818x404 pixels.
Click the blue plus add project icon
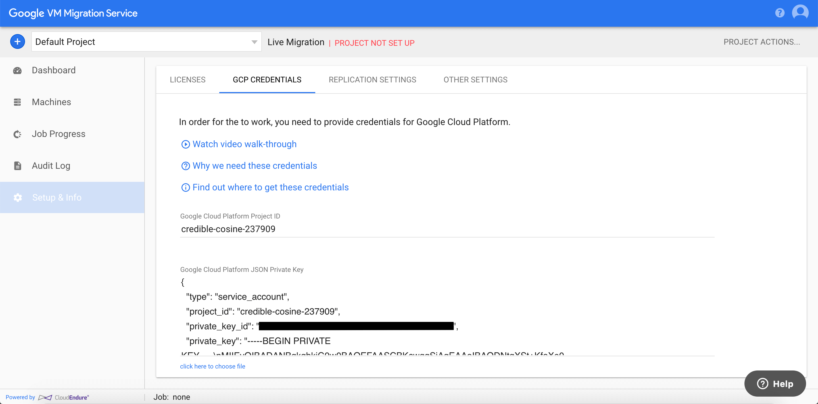point(17,41)
